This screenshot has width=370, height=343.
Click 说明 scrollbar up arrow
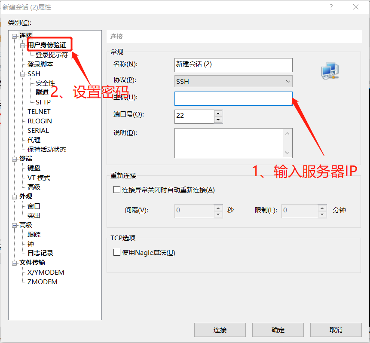click(287, 134)
